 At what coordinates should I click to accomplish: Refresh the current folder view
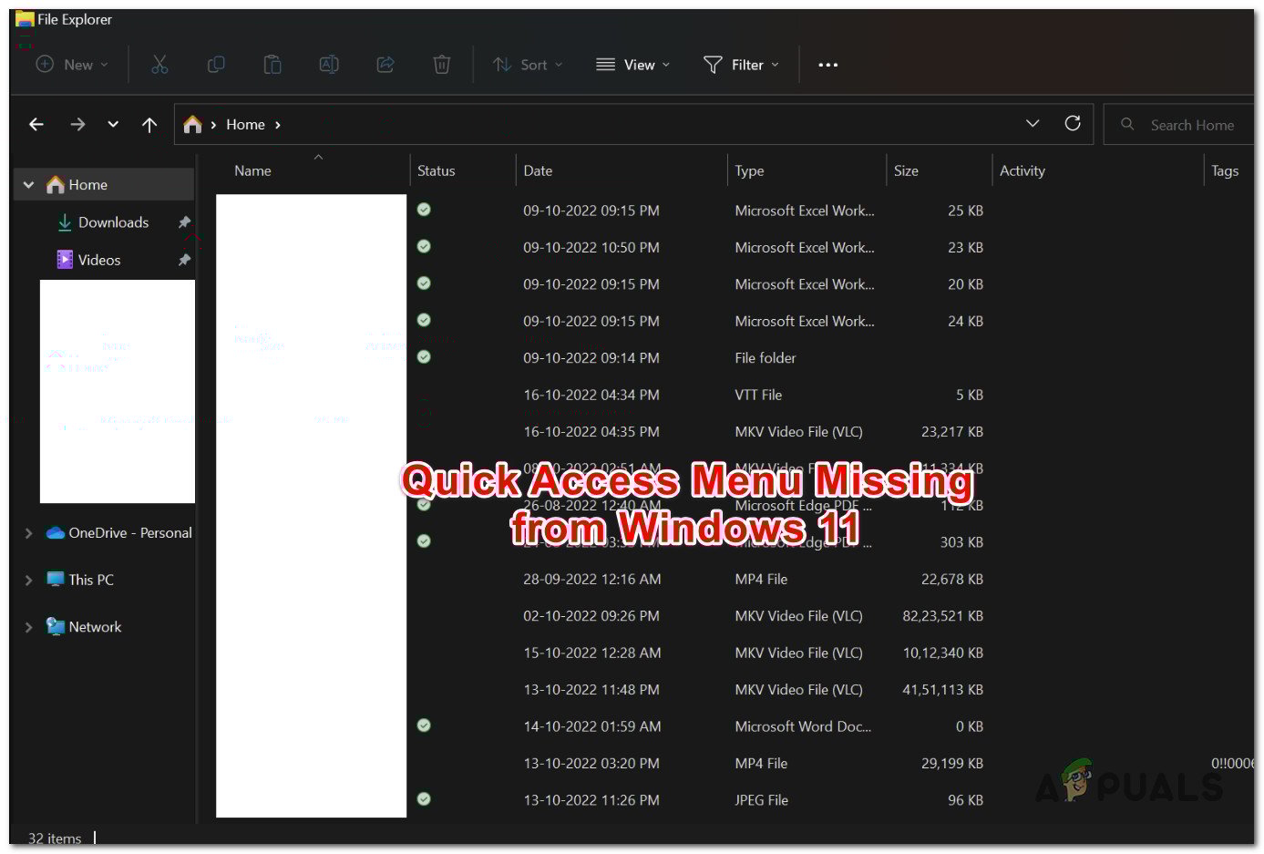click(1073, 124)
